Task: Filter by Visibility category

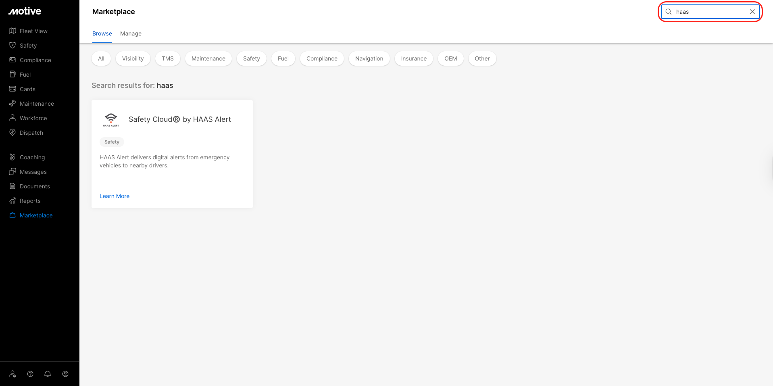Action: (133, 58)
